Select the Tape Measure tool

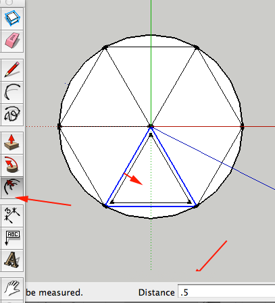[12, 215]
